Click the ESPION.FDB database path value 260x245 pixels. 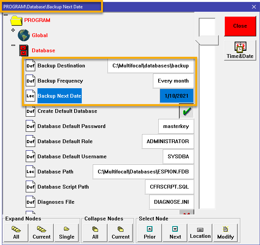coord(143,172)
